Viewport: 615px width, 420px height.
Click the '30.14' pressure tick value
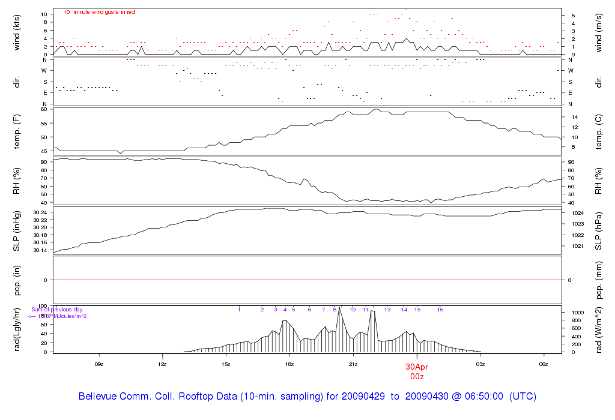(x=40, y=250)
